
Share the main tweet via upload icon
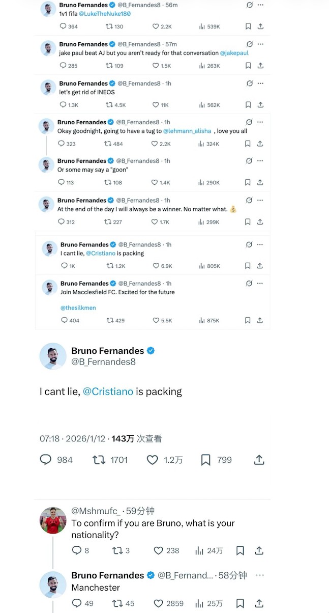coord(259,460)
